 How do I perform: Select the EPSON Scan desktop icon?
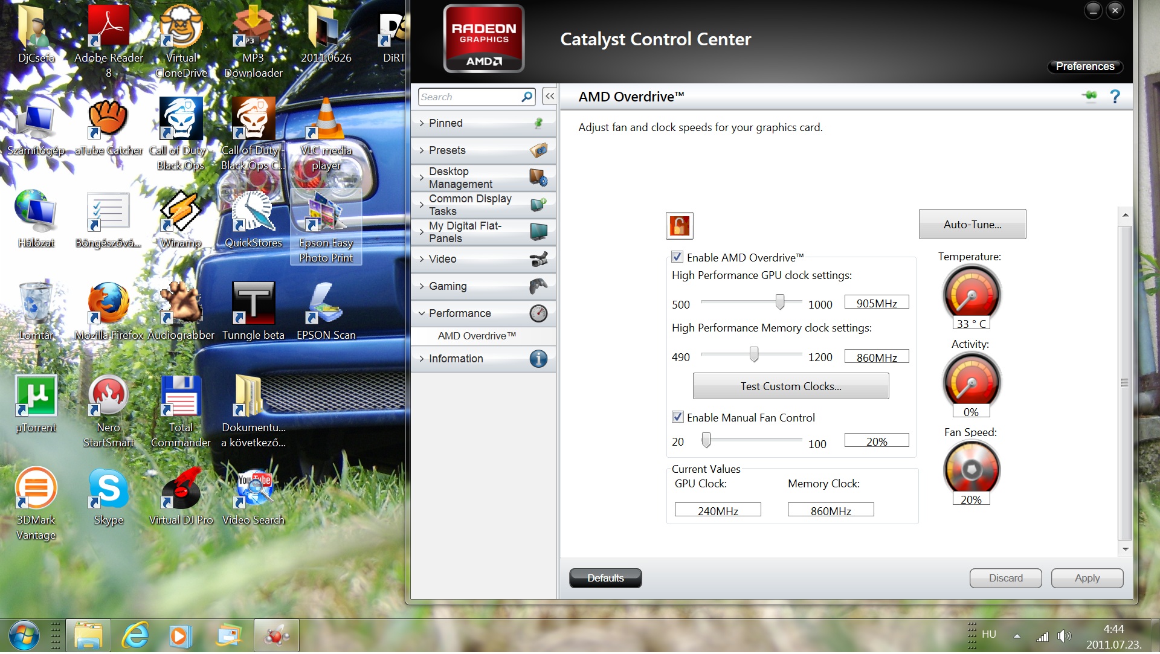click(x=326, y=312)
